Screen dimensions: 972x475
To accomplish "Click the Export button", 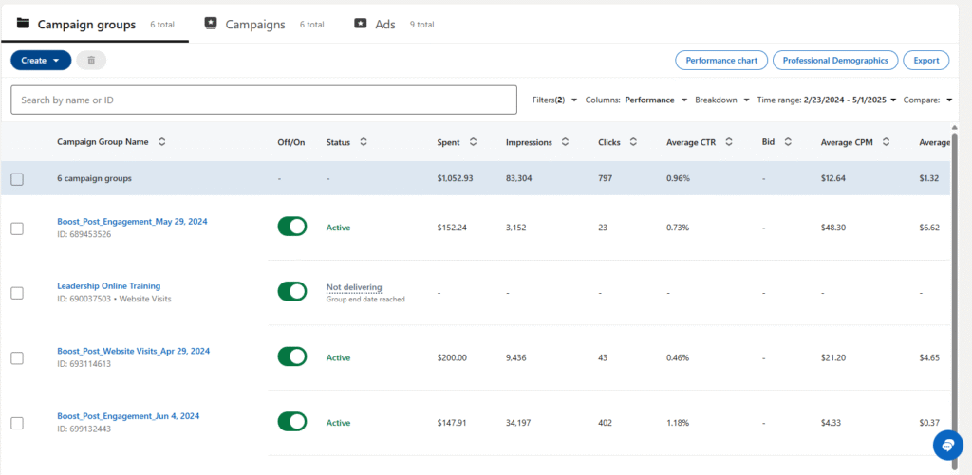I will 926,60.
